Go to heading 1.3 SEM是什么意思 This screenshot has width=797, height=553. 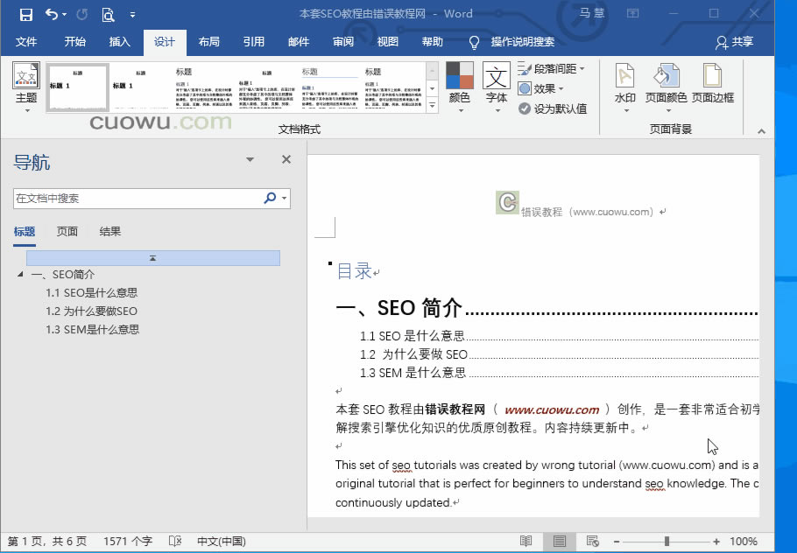tap(93, 330)
